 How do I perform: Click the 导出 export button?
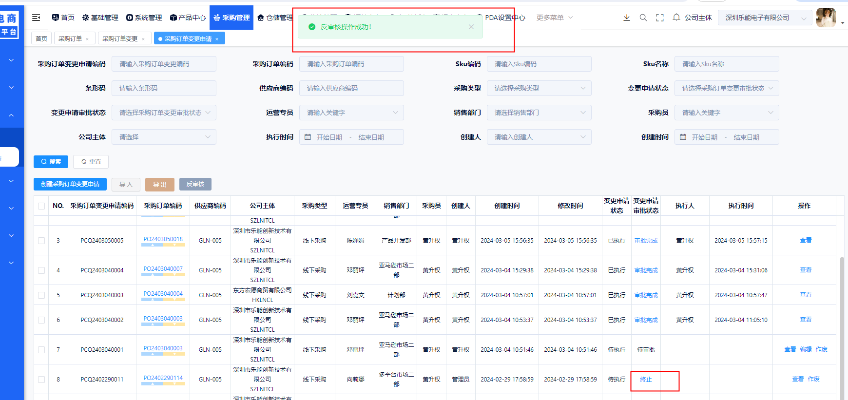[160, 184]
